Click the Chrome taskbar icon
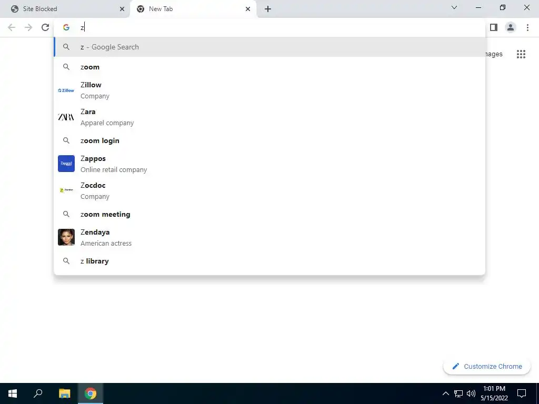 91,393
